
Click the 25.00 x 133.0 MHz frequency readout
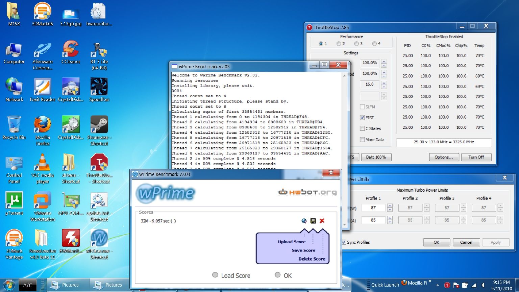coord(444,142)
